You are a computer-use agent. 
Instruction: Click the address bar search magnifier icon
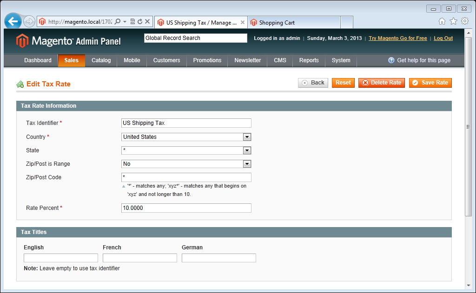[x=118, y=22]
